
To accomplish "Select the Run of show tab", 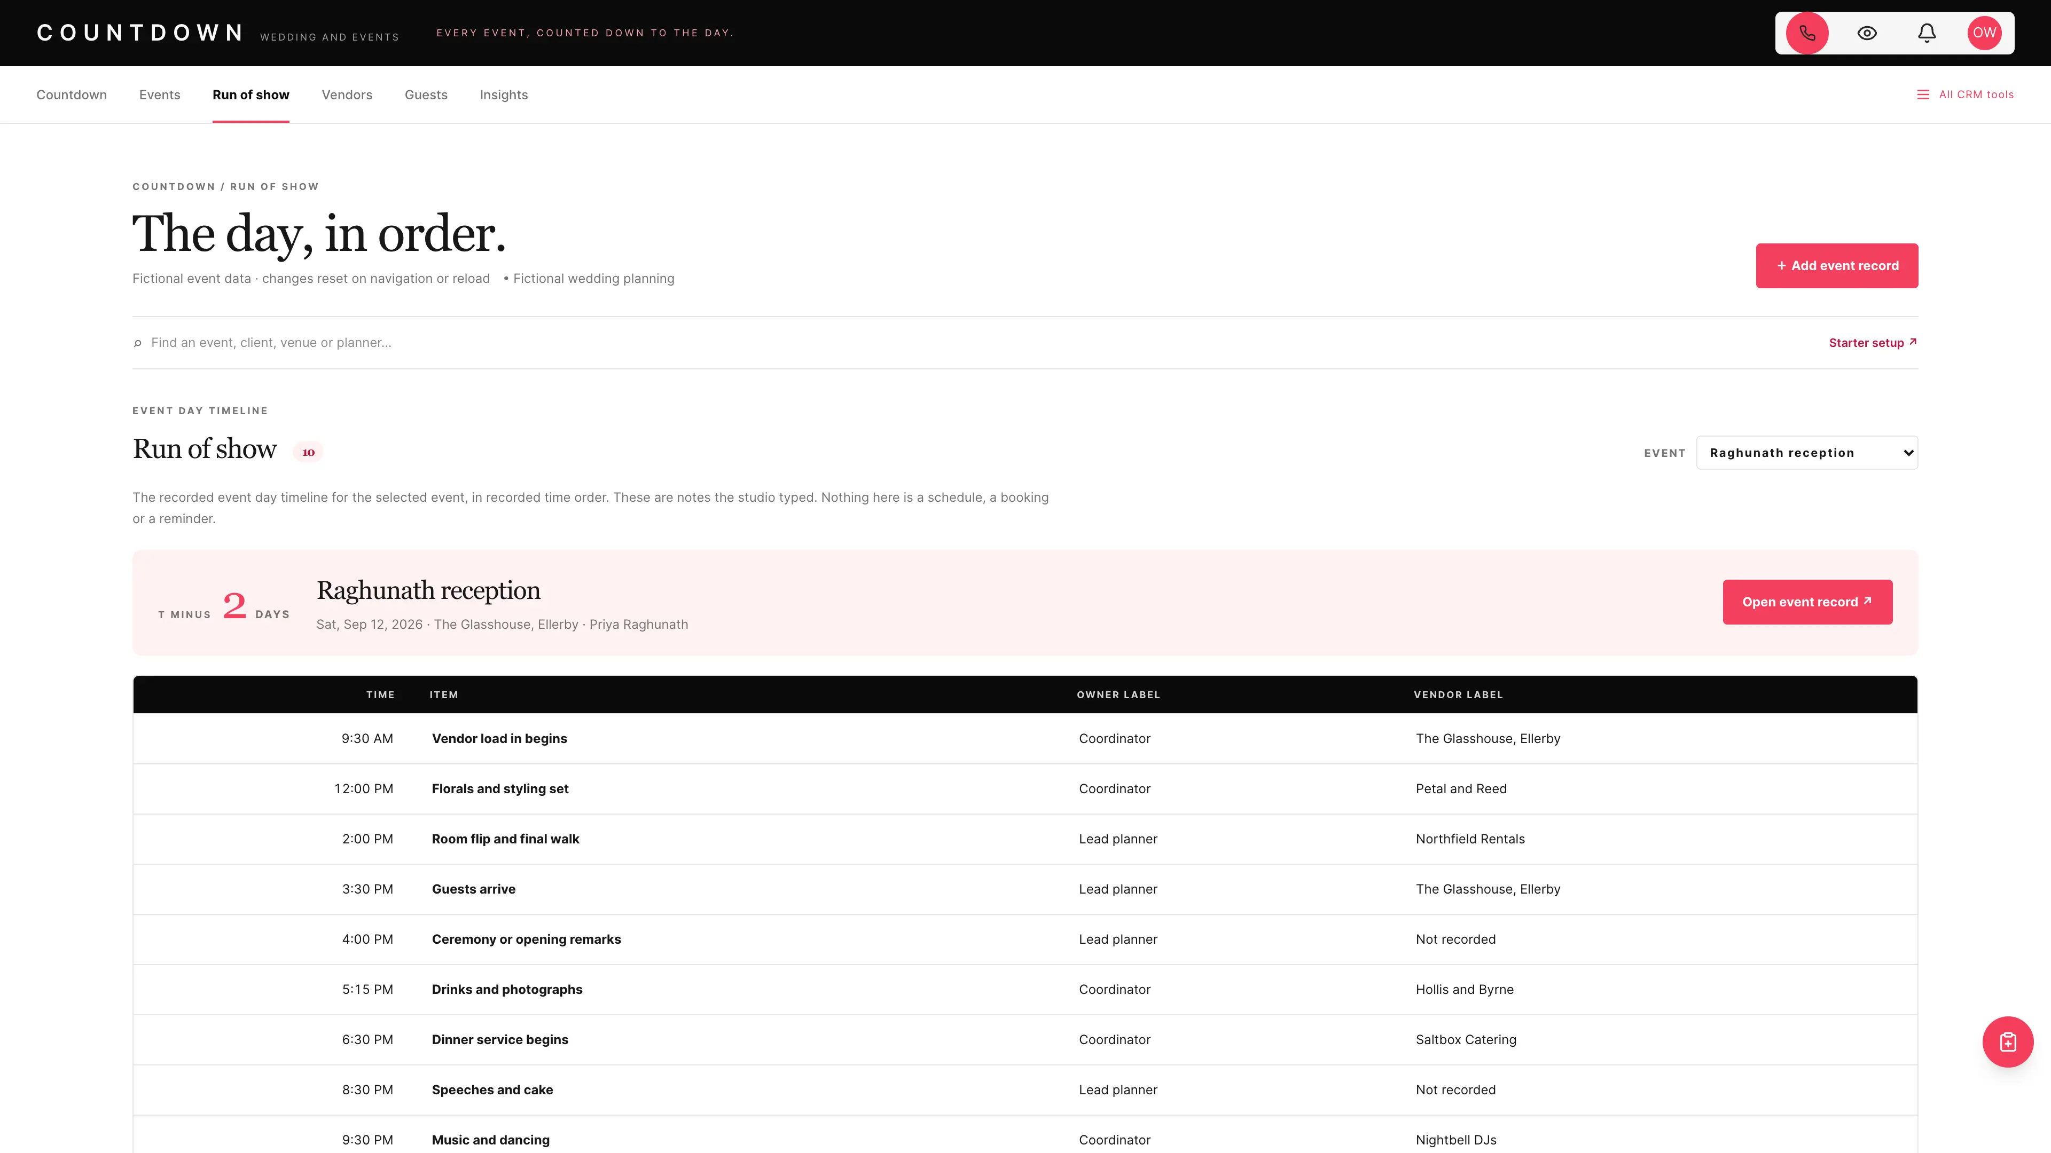I will 251,94.
